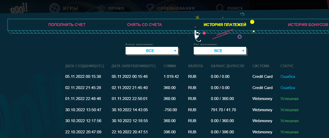Screen dimensions: 329x138
Task: Switch to the СНЯТЬ СО СЧЕТА tab
Action: (x=144, y=25)
